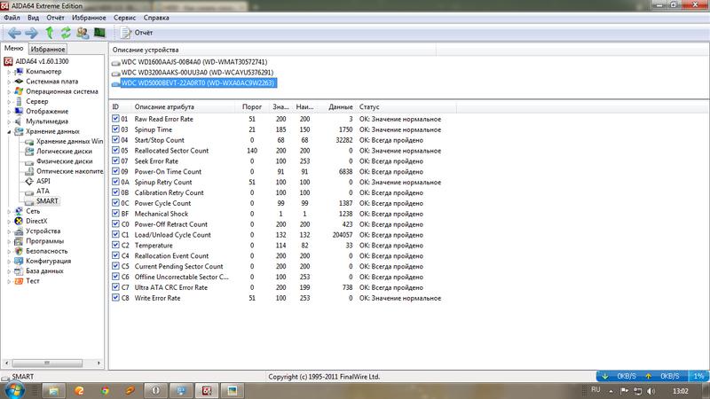The image size is (710, 399).
Task: Select the ASPI tree item
Action: point(43,181)
